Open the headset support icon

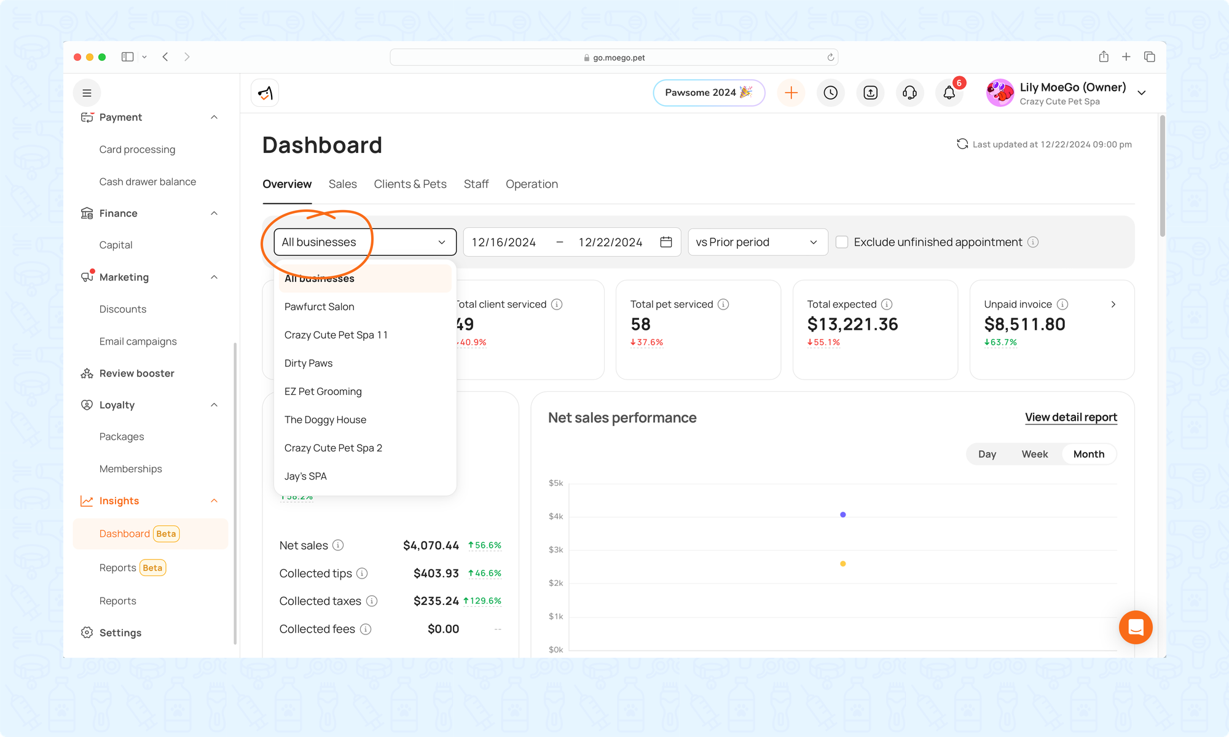909,93
